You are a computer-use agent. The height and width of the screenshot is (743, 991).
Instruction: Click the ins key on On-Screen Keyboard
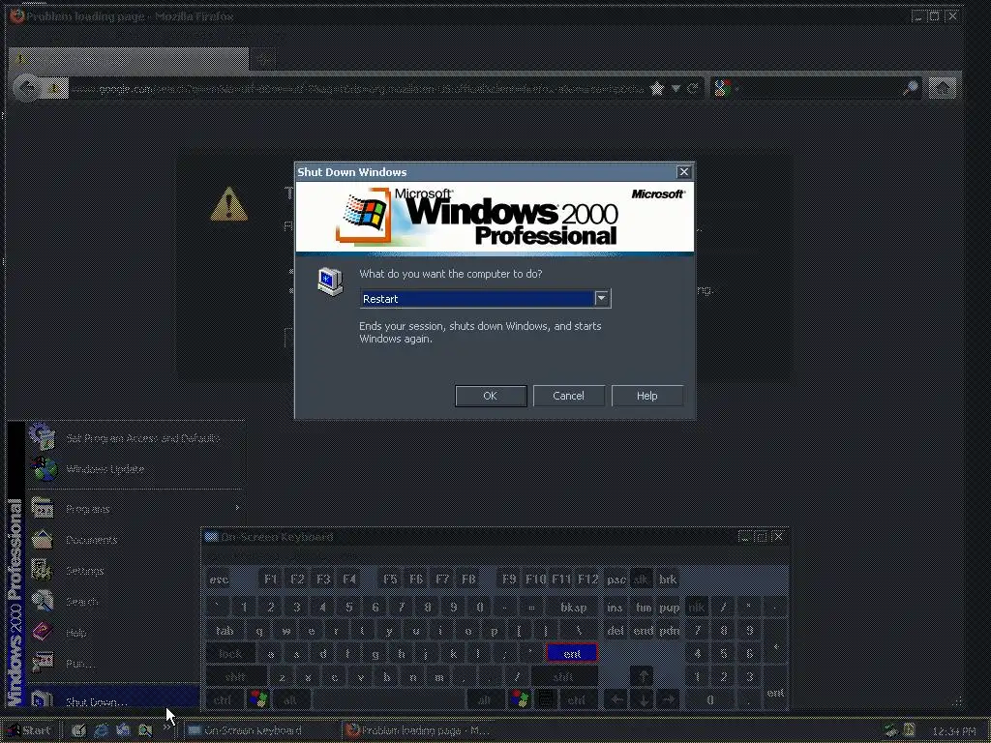615,608
